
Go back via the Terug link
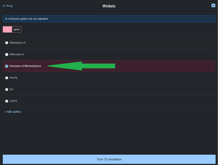8,6
